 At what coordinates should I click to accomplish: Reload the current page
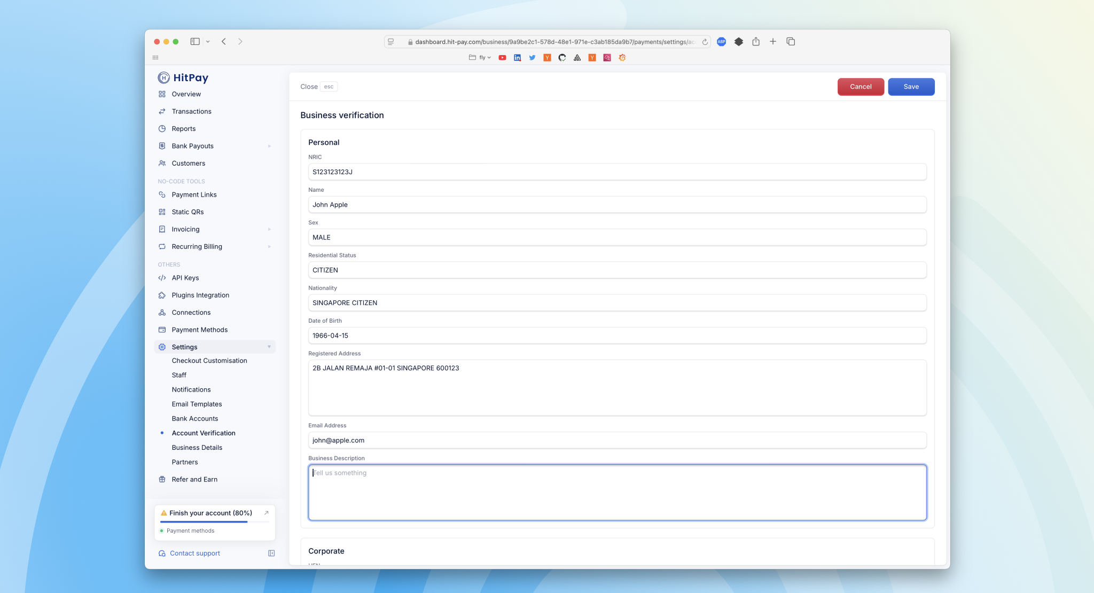pos(705,42)
